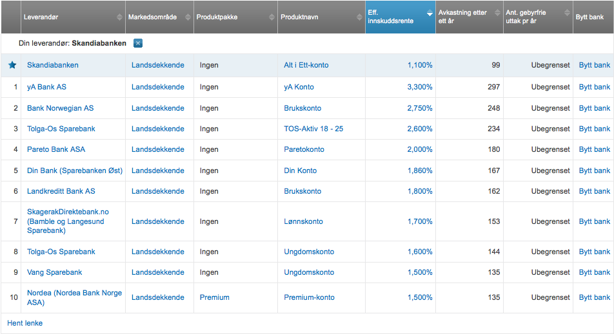Open Tolga-Os Sparebank in the TOS-Aktiv row
The height and width of the screenshot is (334, 614).
coord(61,129)
